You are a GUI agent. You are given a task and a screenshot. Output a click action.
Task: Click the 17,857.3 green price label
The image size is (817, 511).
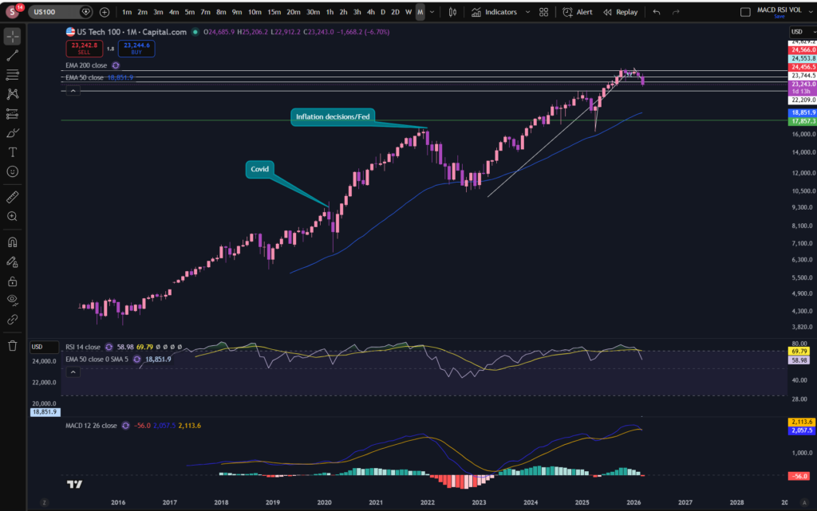coord(803,121)
